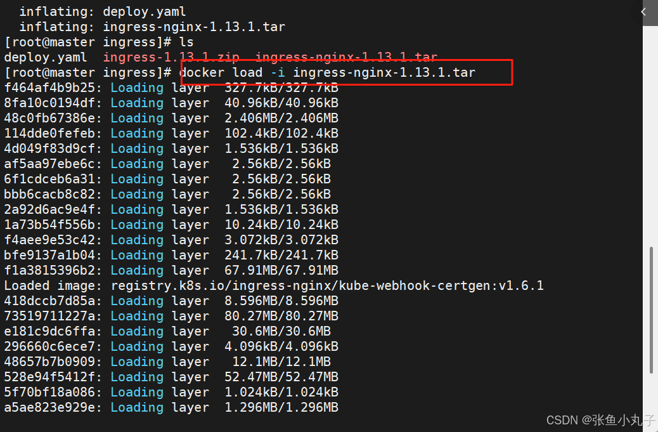
Task: Click layer ID '48c0fb67386e'
Action: pos(49,118)
